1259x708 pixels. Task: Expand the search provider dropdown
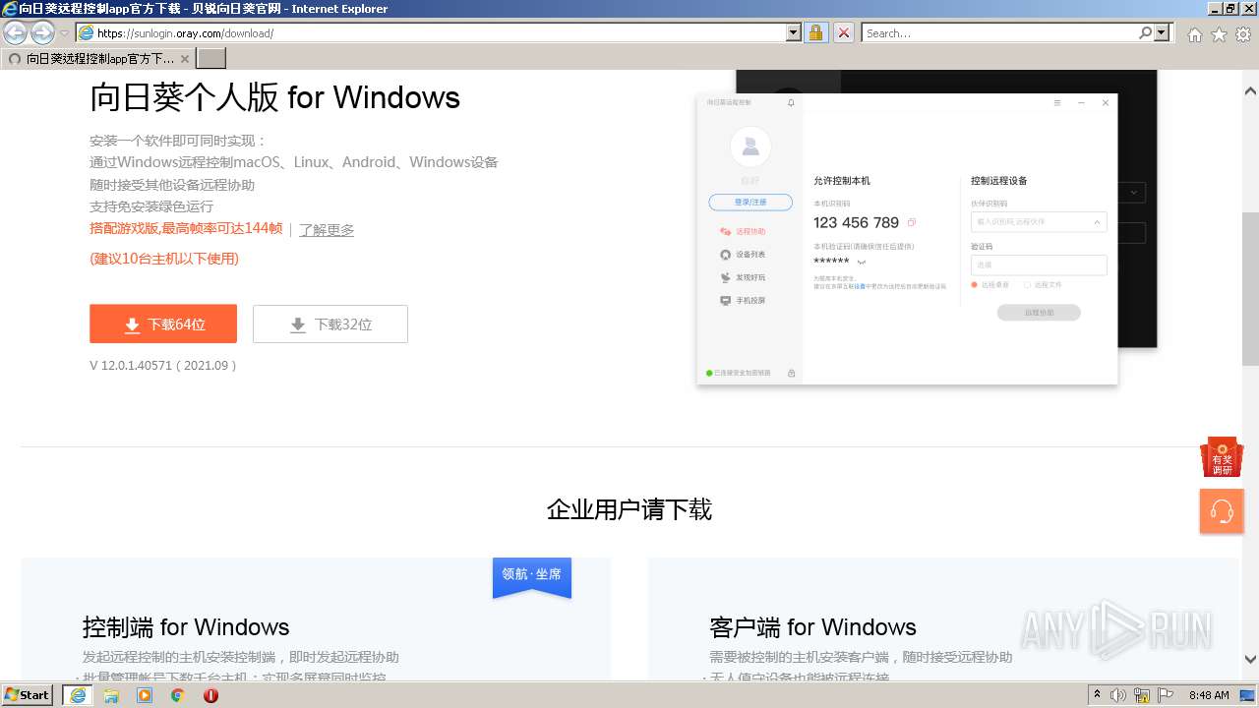point(1163,32)
